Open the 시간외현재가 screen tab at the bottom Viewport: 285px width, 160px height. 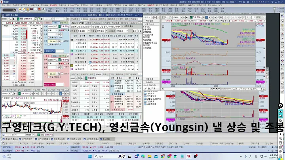pos(26,139)
